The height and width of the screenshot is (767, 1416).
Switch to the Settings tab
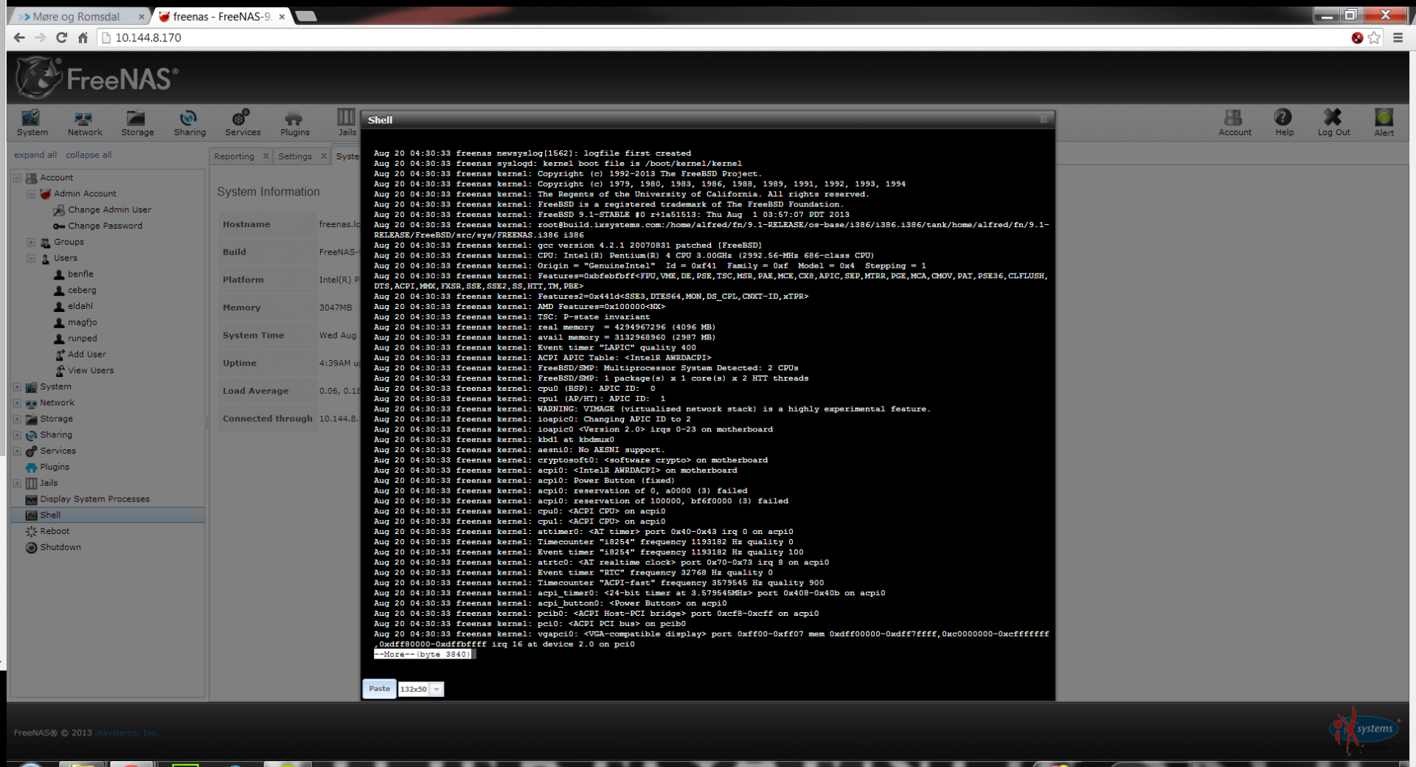[x=295, y=156]
